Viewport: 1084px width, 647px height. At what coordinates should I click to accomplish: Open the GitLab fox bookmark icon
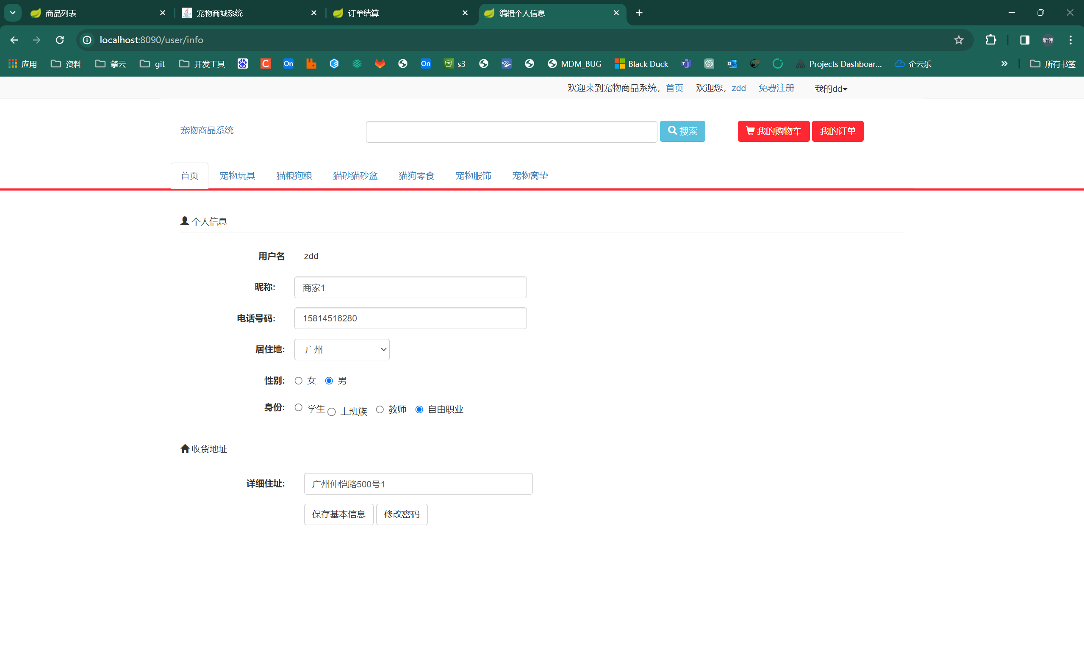point(380,64)
